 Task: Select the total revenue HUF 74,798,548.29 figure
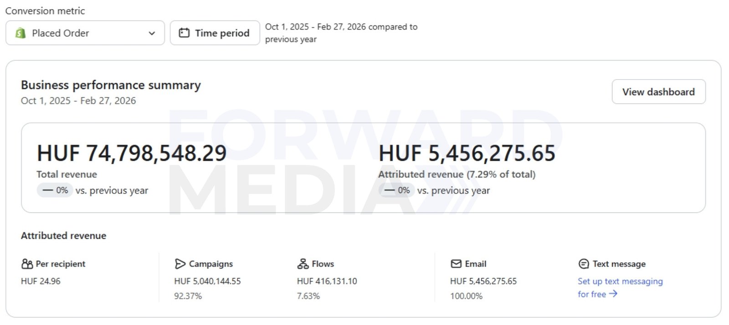pyautogui.click(x=132, y=153)
